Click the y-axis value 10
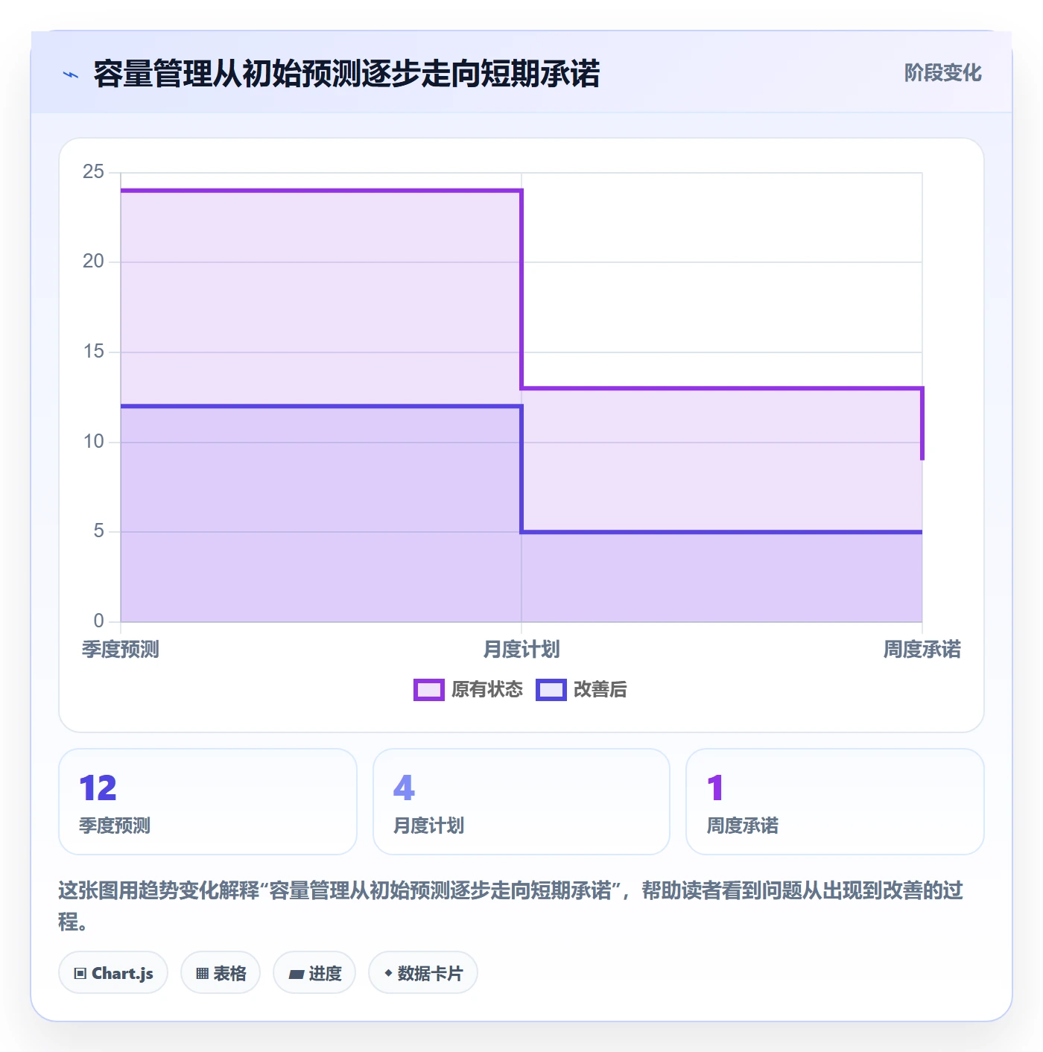 (93, 442)
